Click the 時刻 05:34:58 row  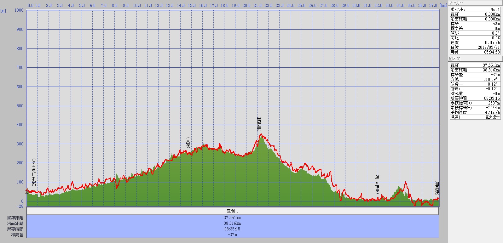475,52
